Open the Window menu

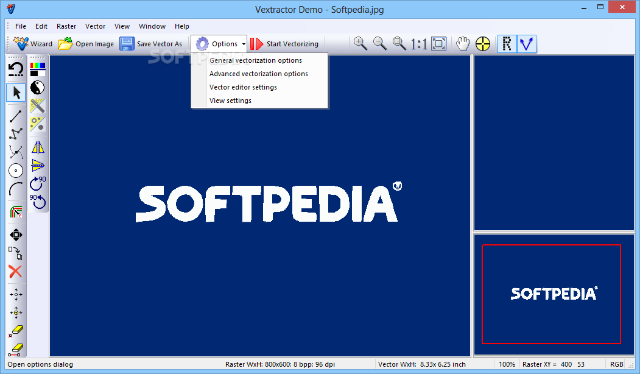tap(152, 26)
